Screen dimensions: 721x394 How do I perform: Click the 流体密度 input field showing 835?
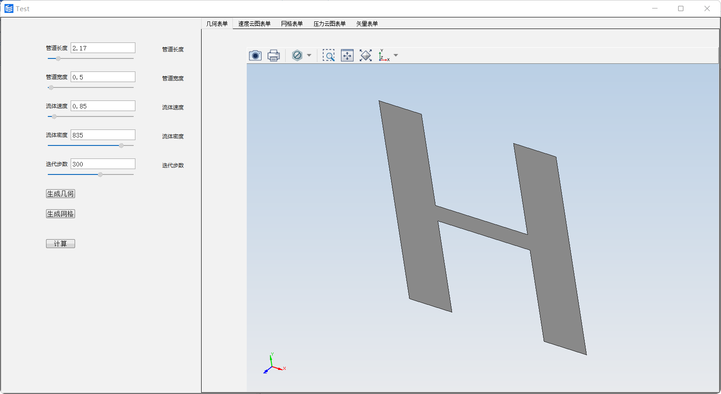click(103, 135)
